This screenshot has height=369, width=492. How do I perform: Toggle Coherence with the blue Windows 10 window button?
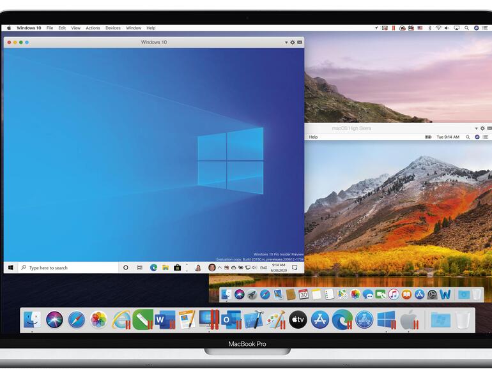tap(27, 42)
